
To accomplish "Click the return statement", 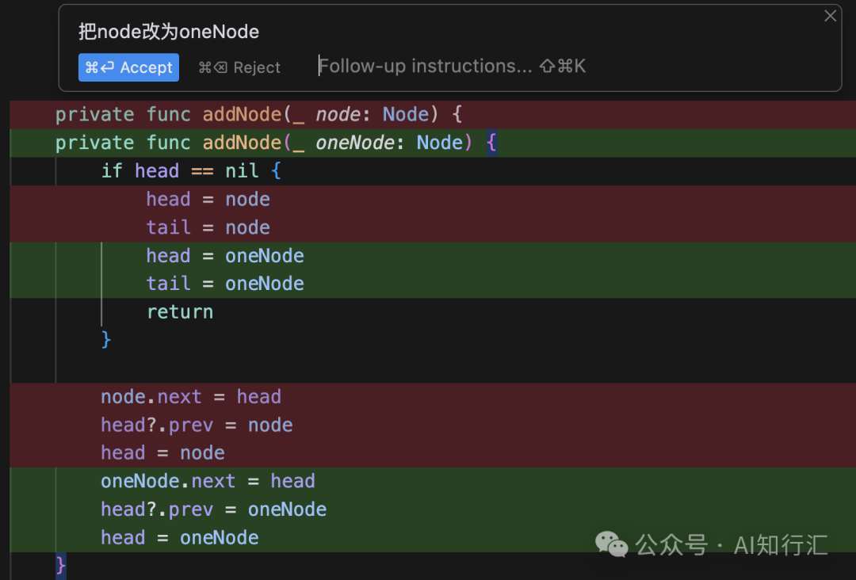I will coord(180,312).
